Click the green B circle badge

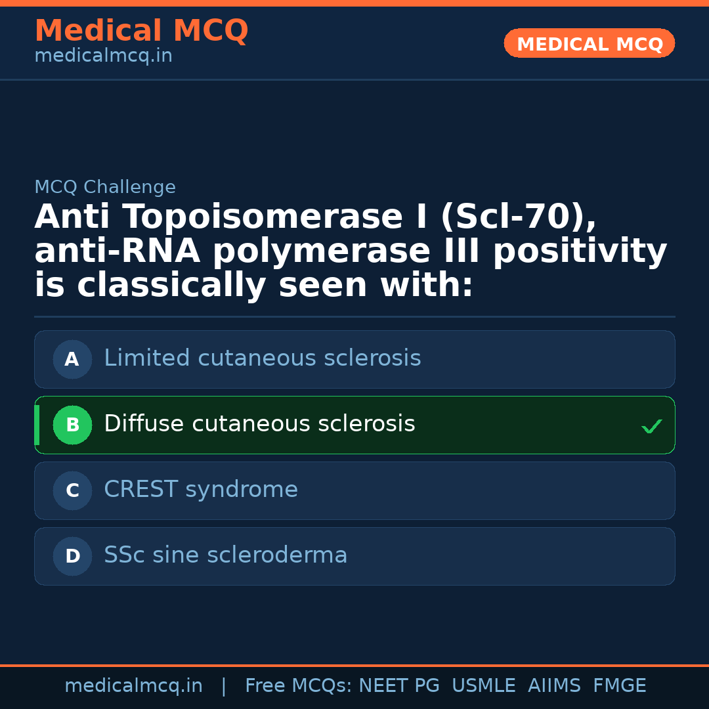(72, 425)
